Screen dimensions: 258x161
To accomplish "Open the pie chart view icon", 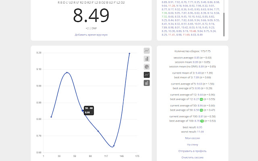I will tap(147, 67).
